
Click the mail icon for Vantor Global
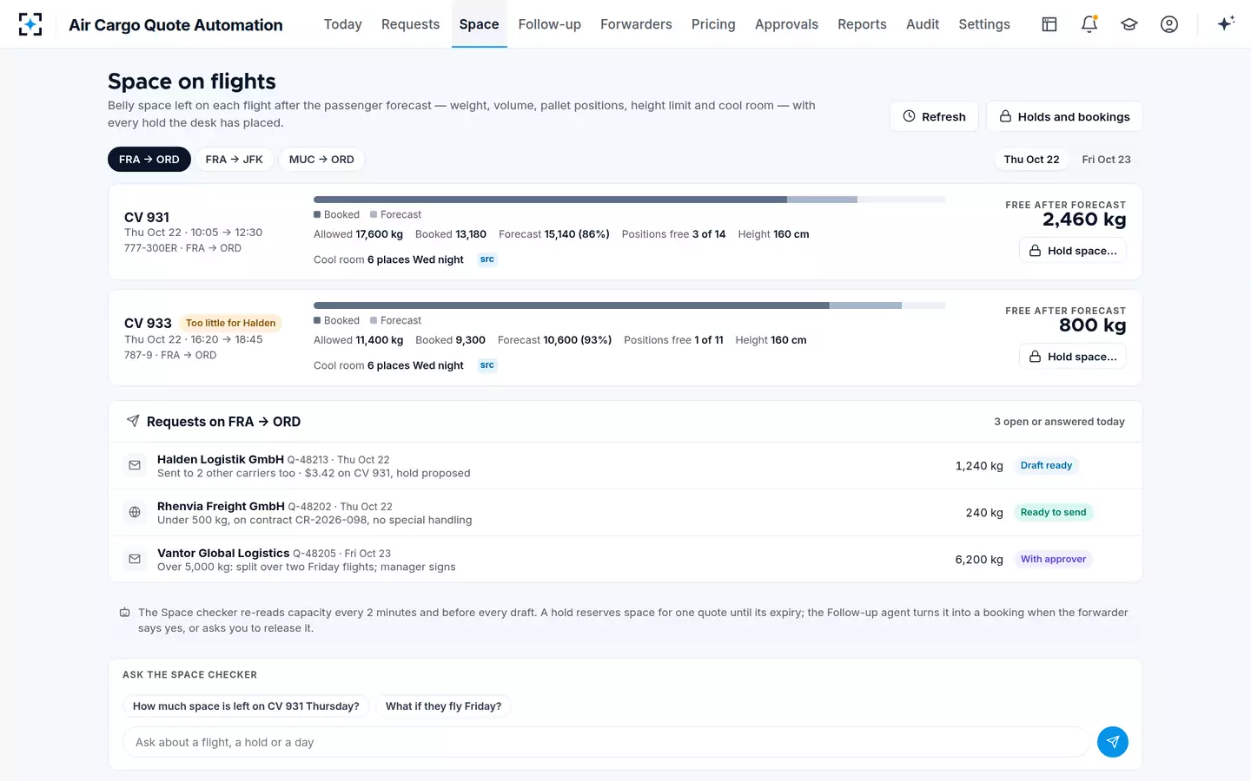(x=135, y=560)
